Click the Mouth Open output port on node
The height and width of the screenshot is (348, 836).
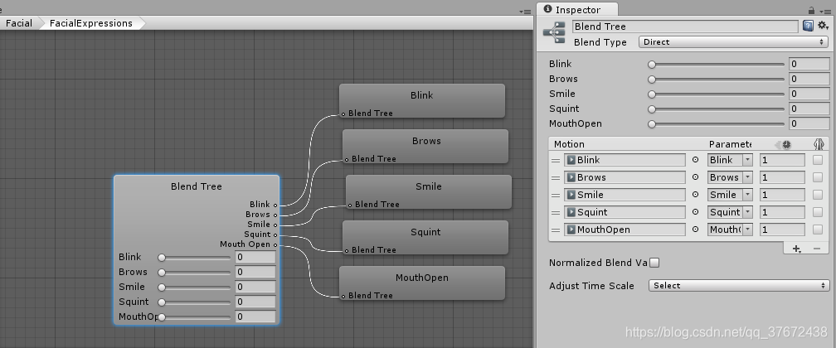pyautogui.click(x=275, y=244)
